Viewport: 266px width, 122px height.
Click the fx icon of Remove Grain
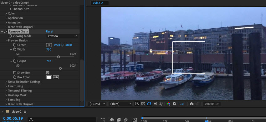tap(6, 31)
